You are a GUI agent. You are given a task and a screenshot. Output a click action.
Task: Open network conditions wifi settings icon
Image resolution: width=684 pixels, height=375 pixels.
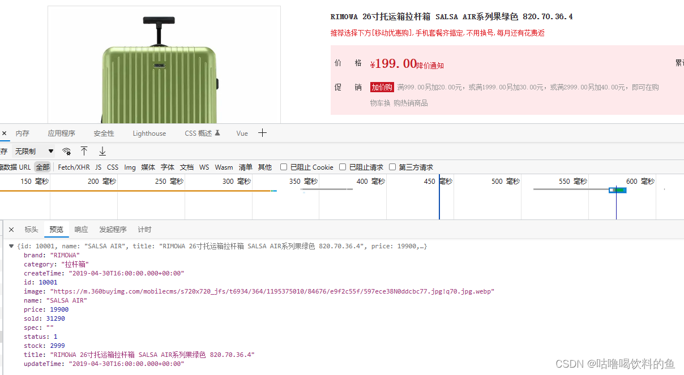pos(67,151)
